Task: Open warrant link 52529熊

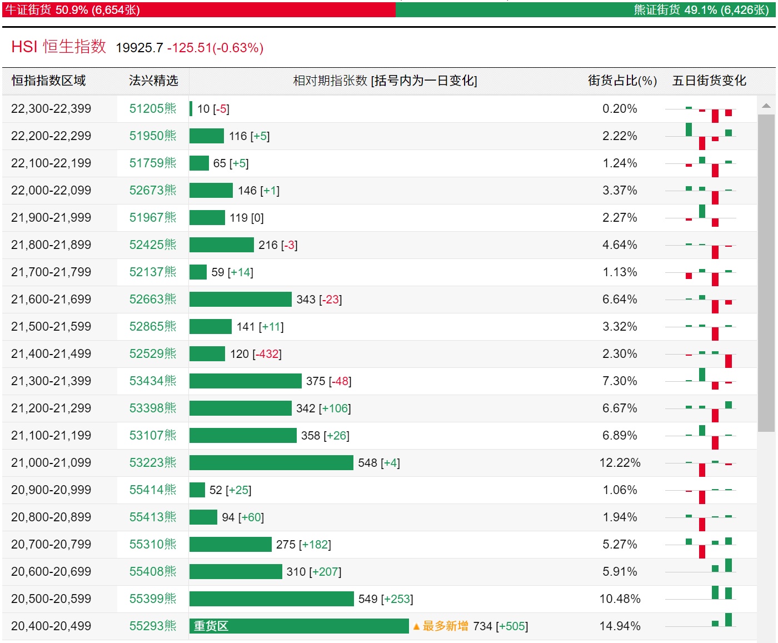Action: (153, 353)
